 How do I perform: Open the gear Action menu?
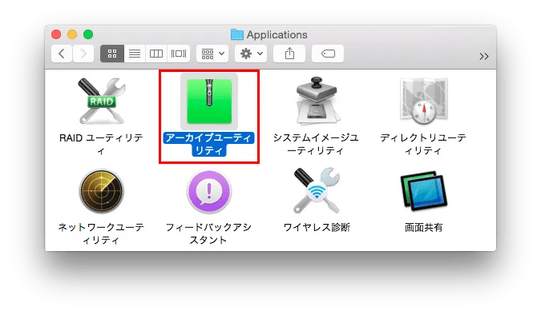coord(251,54)
